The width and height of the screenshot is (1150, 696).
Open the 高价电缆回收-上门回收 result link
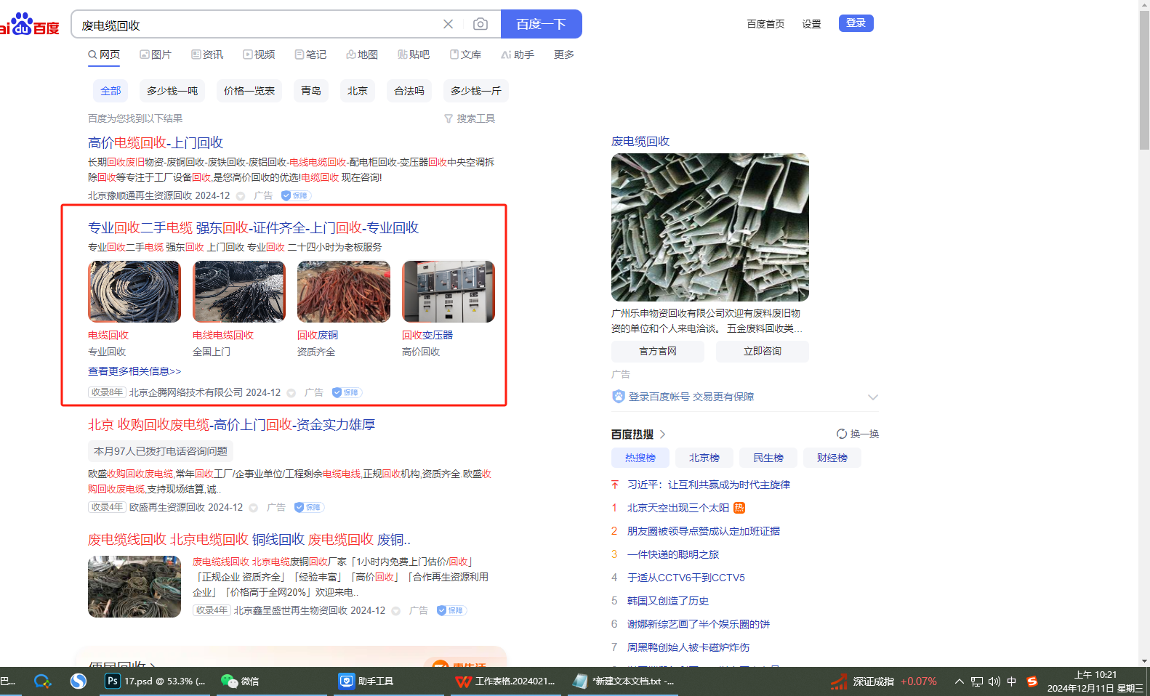click(156, 142)
